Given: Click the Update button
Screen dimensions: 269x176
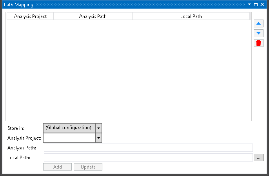Looking at the screenshot, I should (88, 167).
